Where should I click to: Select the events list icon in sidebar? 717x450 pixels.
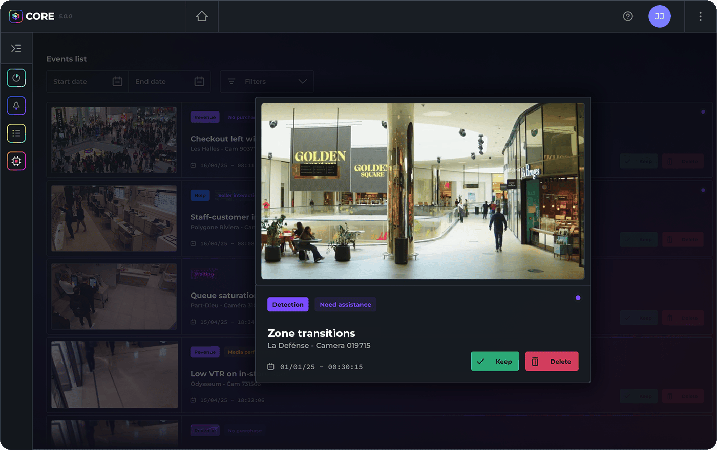pyautogui.click(x=16, y=133)
